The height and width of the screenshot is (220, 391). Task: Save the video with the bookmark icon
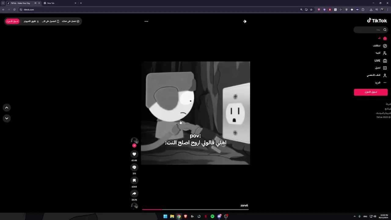tap(134, 181)
